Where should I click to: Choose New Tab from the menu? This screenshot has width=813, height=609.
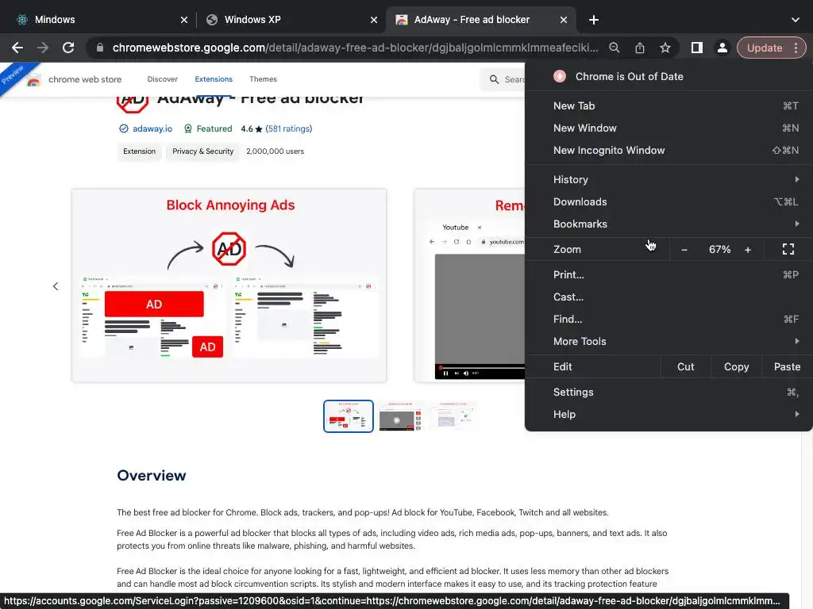click(669, 105)
